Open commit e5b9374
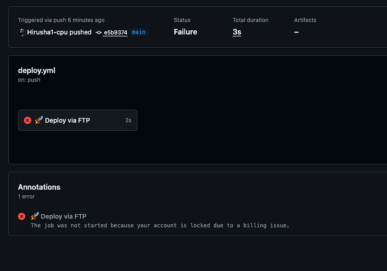This screenshot has width=387, height=271. pyautogui.click(x=116, y=33)
